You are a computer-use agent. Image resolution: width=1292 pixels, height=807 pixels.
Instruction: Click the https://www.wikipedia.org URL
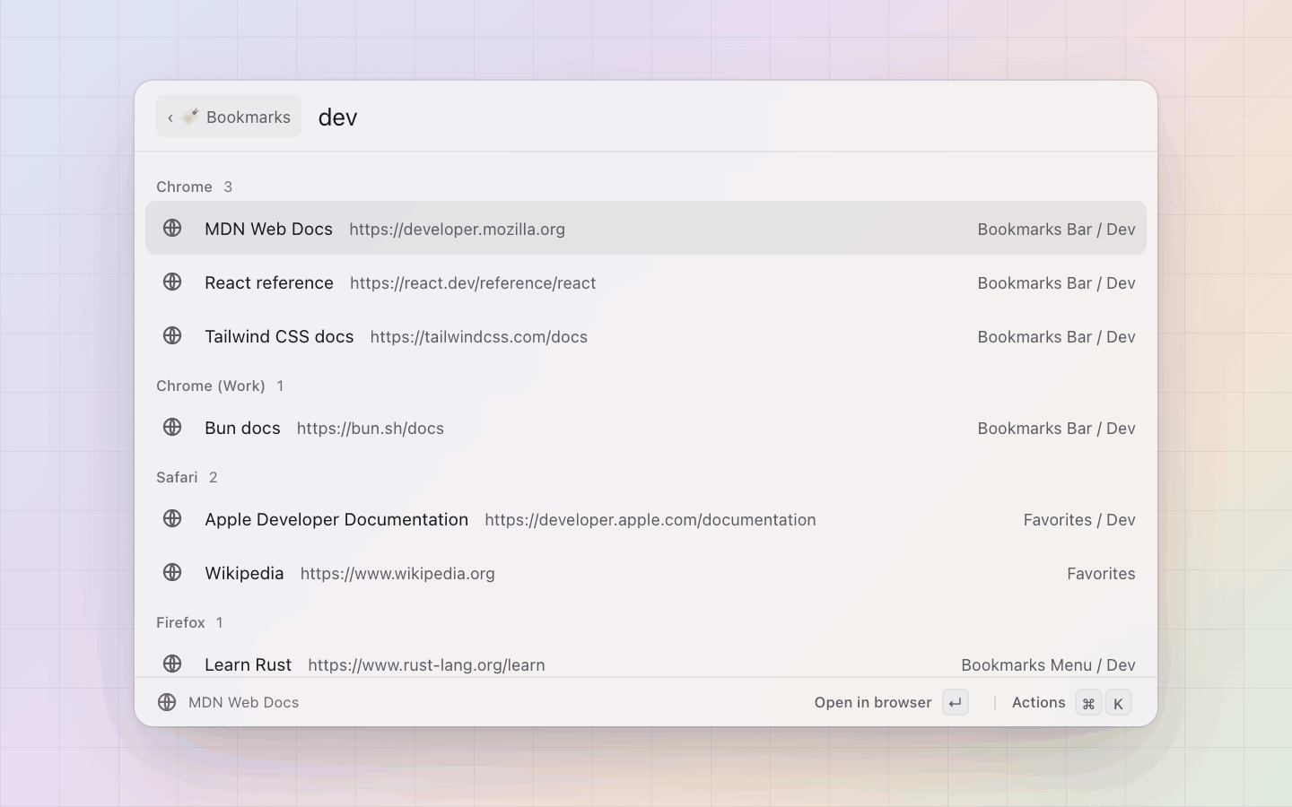coord(397,573)
